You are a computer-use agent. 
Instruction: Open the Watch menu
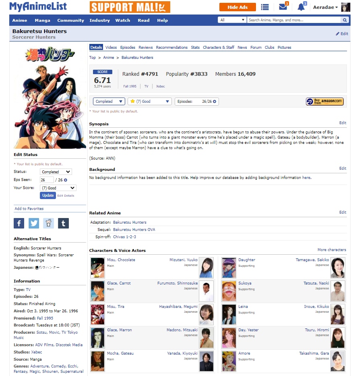click(123, 21)
